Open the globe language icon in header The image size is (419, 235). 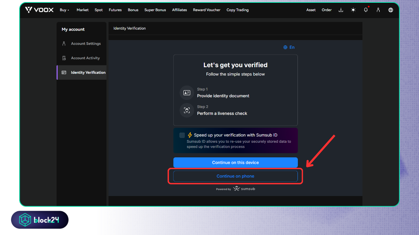point(391,10)
